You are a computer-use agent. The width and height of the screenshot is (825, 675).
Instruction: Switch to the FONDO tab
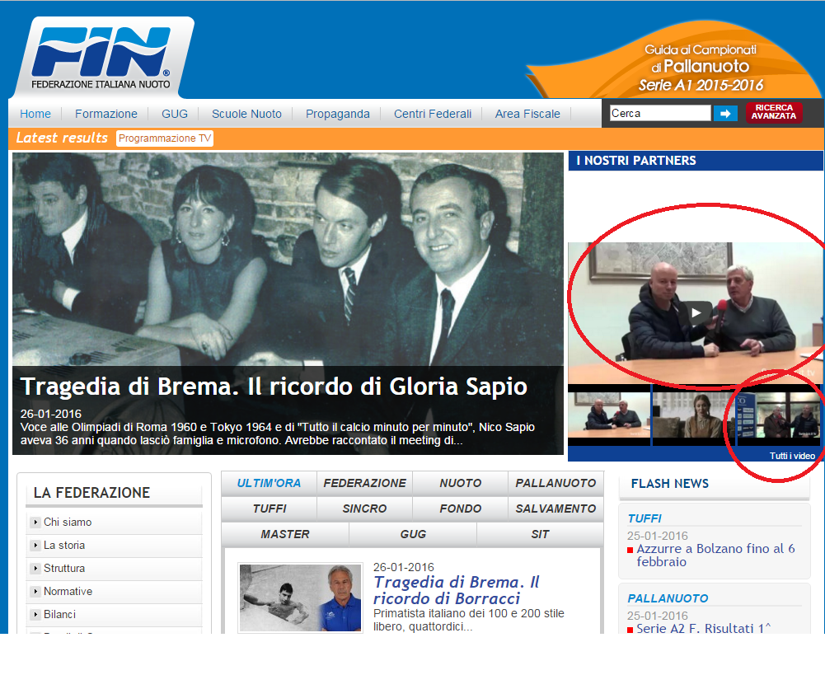coord(461,509)
